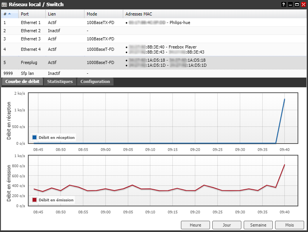Select the Ethernet 4 port row
308x232 pixels.
coord(31,49)
